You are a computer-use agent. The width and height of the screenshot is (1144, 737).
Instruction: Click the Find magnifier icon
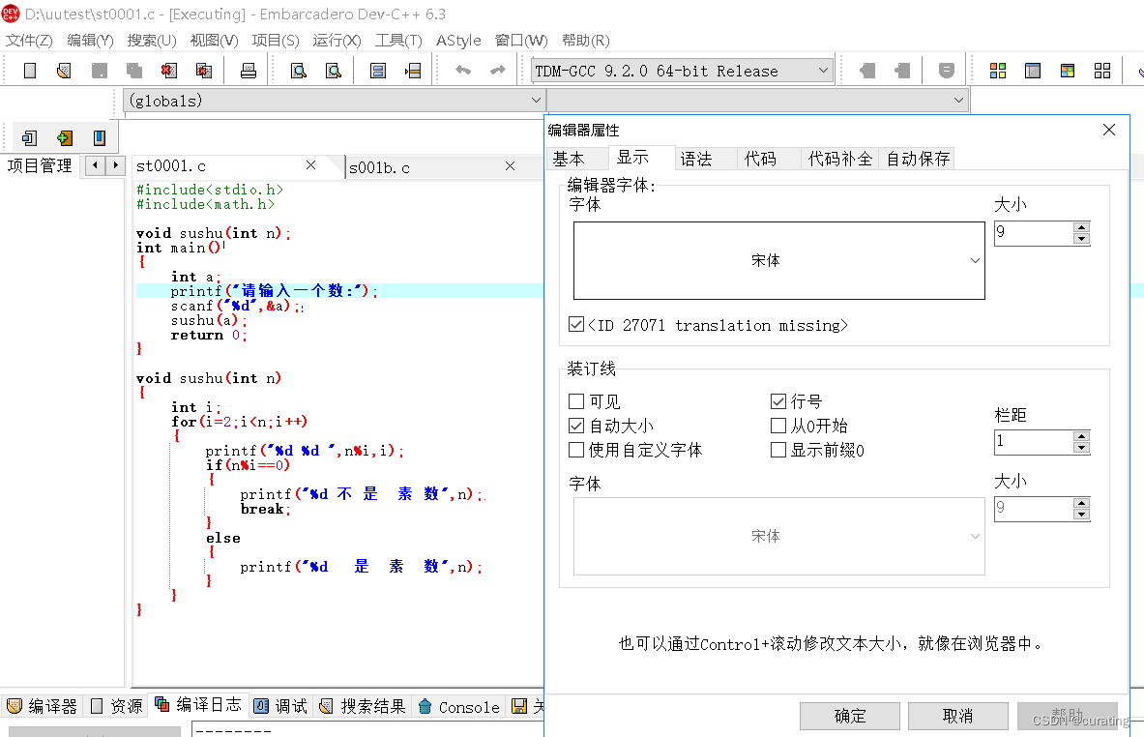(x=299, y=71)
